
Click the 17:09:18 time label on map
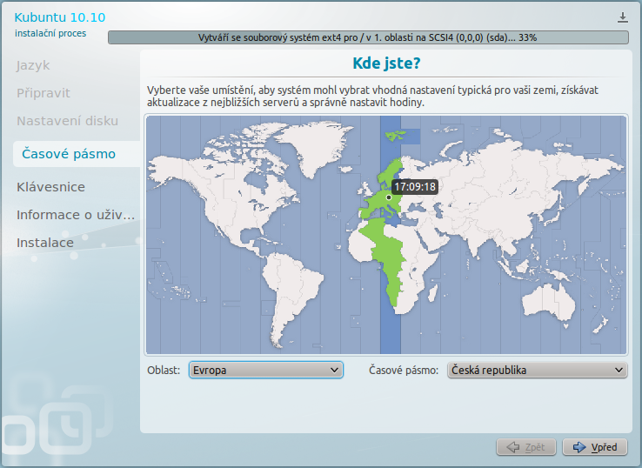[x=415, y=187]
